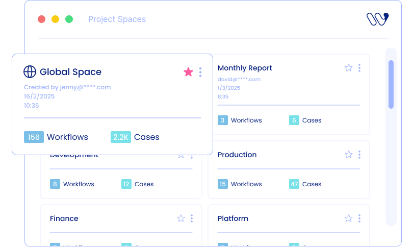Screen dimensions: 413x248
Task: Click the vertical scrollbar thumb
Action: (391, 84)
